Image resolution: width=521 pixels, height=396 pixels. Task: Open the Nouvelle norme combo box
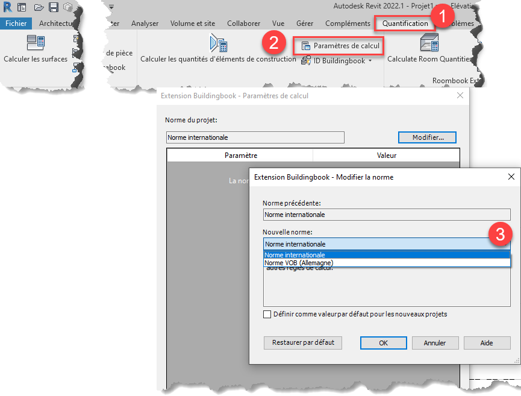click(x=387, y=244)
